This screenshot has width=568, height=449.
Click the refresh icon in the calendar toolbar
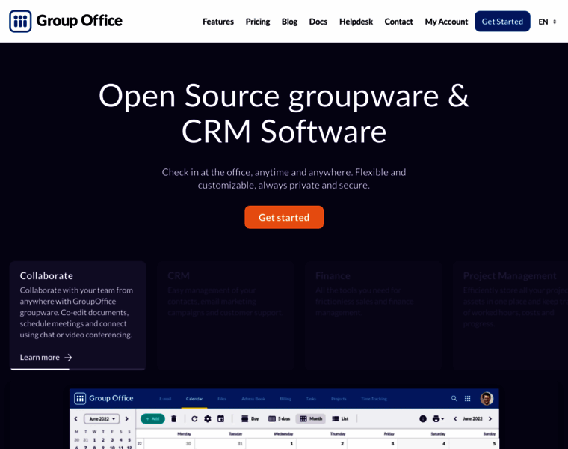click(x=194, y=418)
